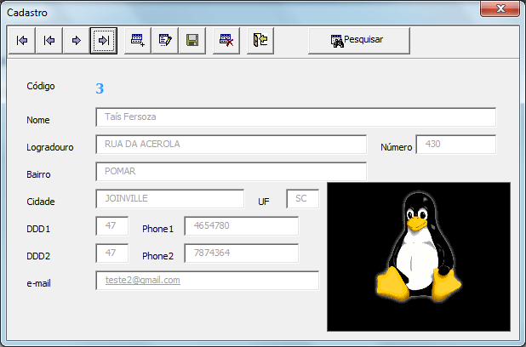Exit the form via the door icon
The image size is (526, 347).
[x=260, y=40]
